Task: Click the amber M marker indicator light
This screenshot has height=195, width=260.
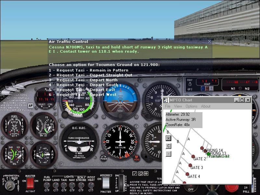Action: click(207, 88)
